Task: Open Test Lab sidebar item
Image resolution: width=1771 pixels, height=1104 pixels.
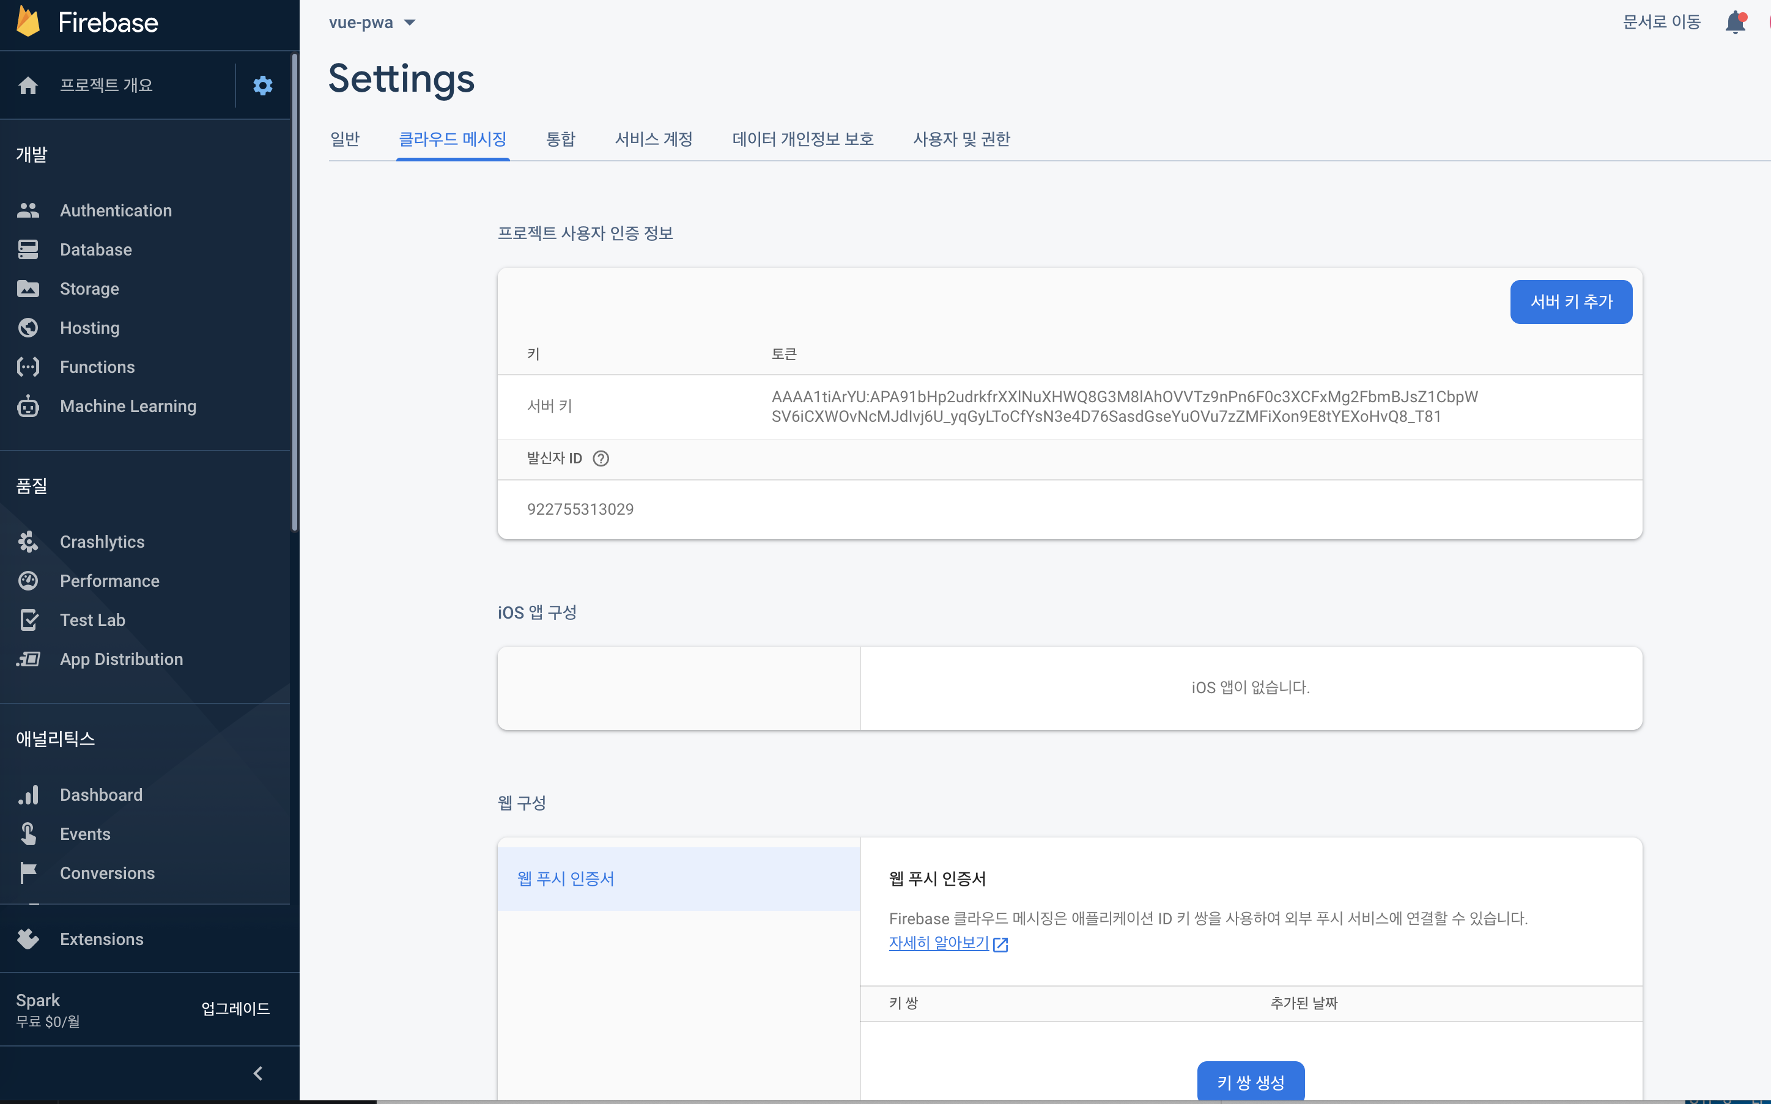Action: click(92, 620)
